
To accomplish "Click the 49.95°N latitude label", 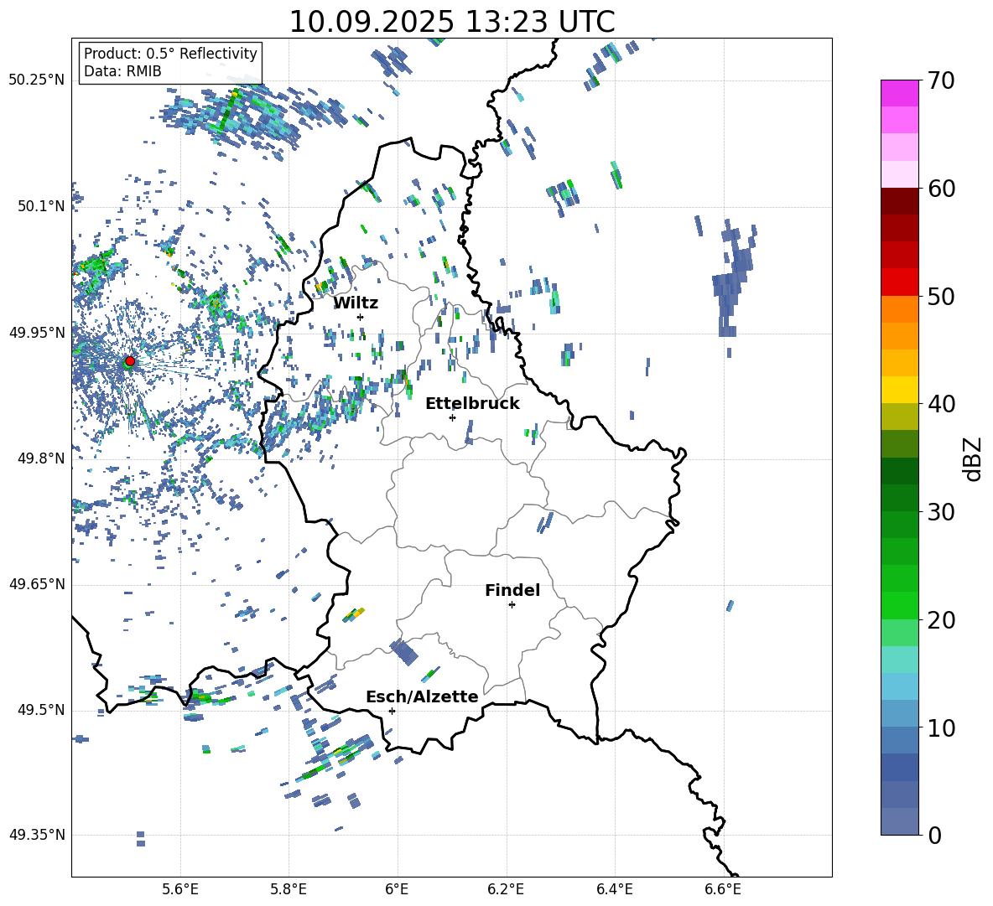I will (37, 333).
